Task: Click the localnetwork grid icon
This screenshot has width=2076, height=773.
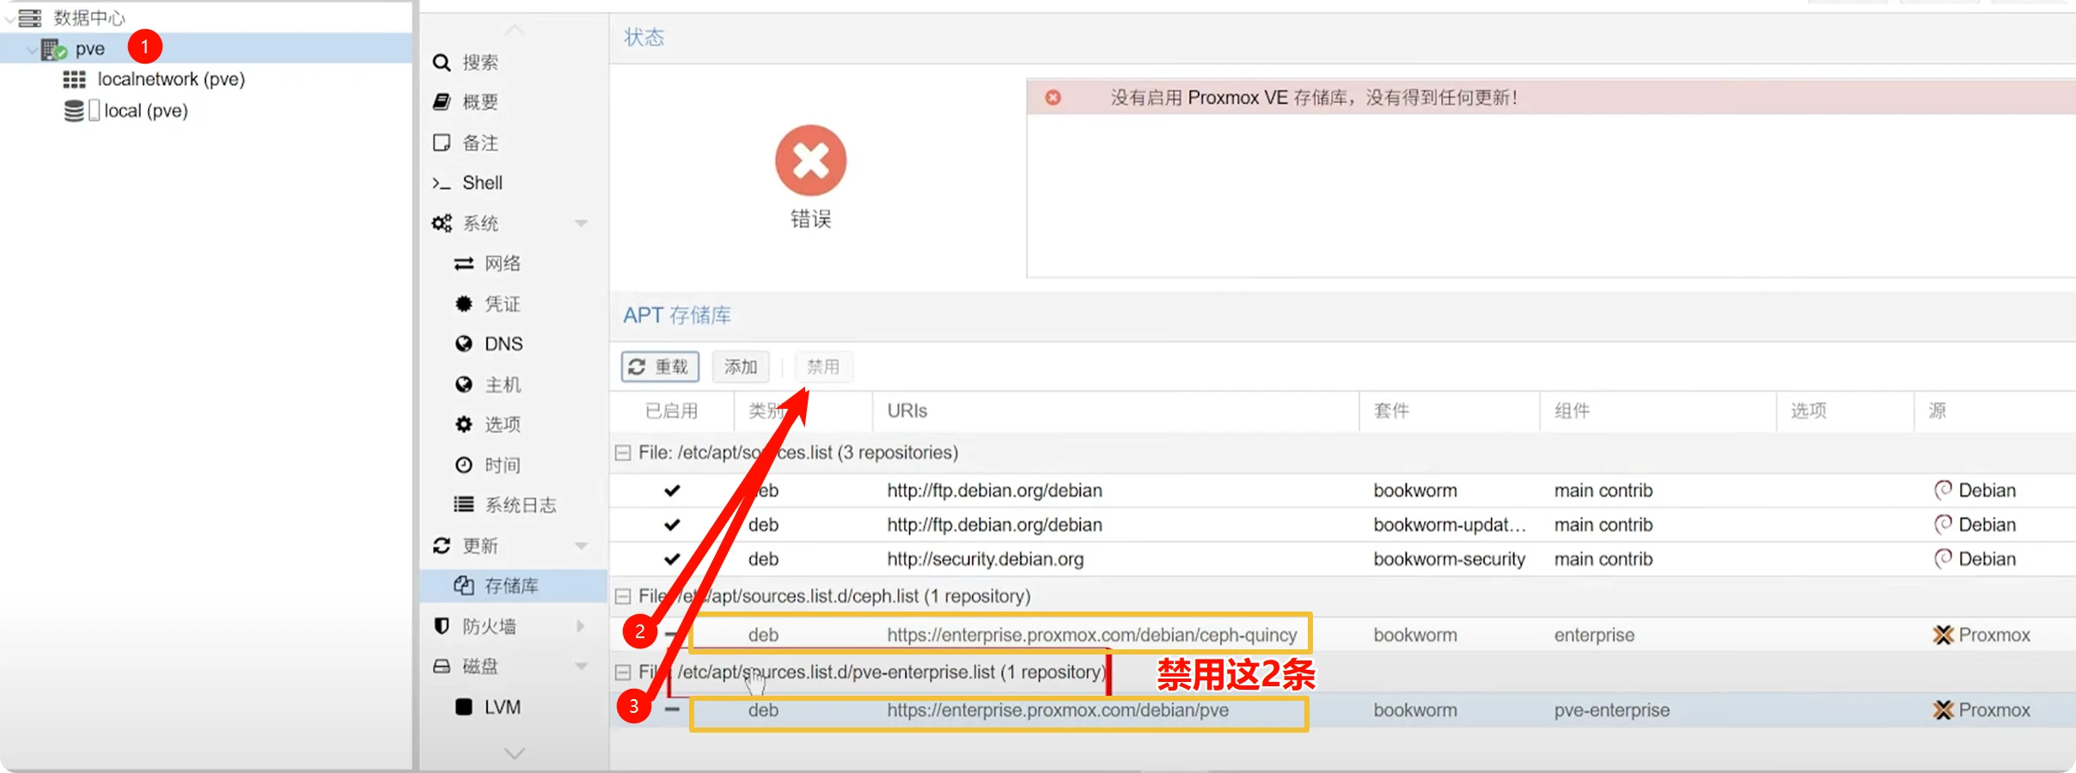Action: tap(75, 80)
